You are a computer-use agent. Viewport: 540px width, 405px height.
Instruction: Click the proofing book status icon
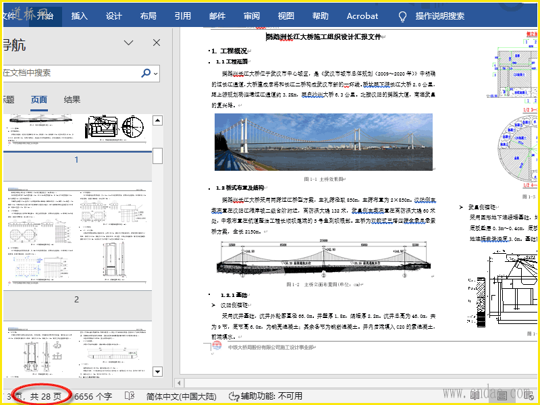130,396
